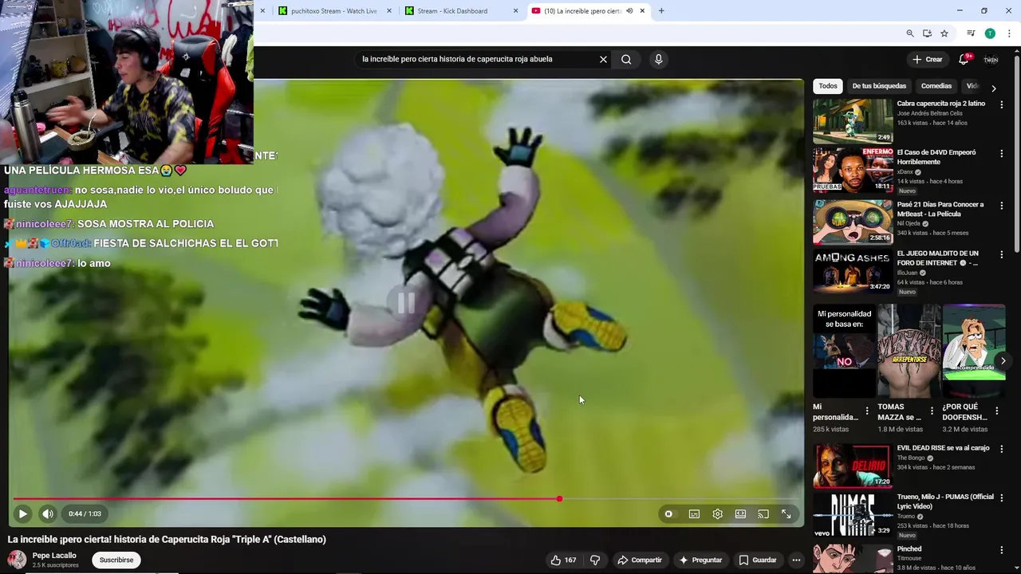Save video with Guardar button
The width and height of the screenshot is (1021, 574).
[x=758, y=560]
